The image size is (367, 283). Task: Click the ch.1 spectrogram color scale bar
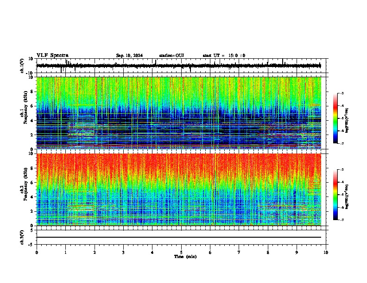coord(335,118)
